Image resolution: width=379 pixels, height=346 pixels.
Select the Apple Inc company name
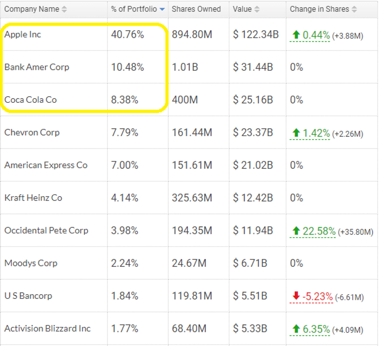click(x=23, y=35)
